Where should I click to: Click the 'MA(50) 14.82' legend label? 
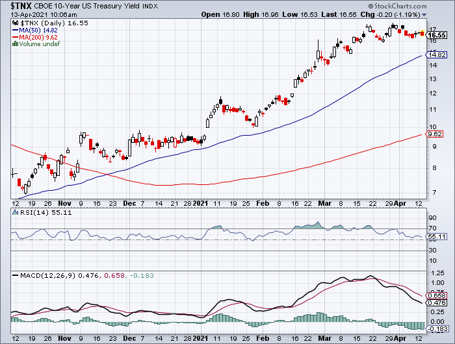[38, 30]
